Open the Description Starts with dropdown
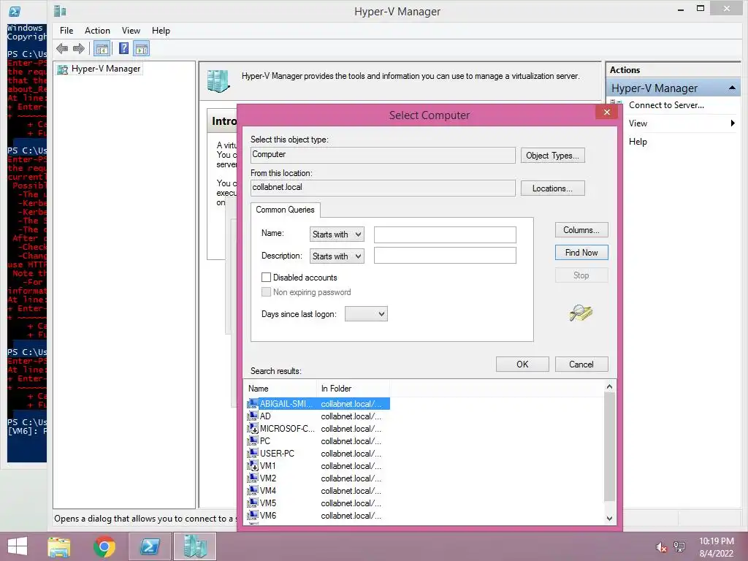 337,256
